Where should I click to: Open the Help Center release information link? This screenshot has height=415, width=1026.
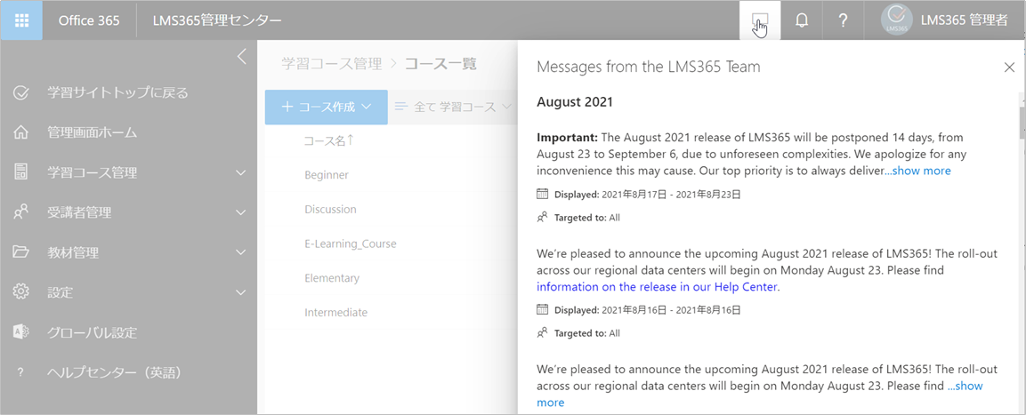(657, 286)
